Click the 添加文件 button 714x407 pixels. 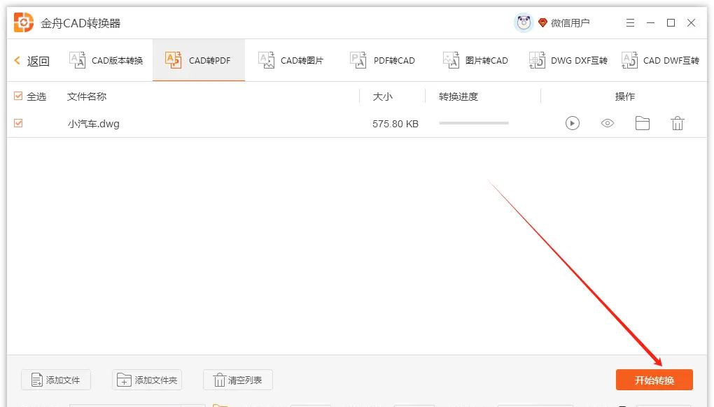point(56,380)
